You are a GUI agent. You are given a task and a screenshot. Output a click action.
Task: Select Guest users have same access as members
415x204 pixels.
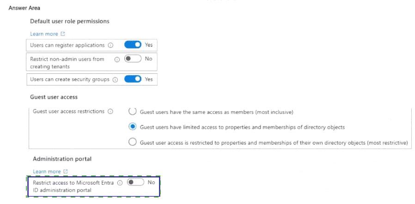pos(133,112)
